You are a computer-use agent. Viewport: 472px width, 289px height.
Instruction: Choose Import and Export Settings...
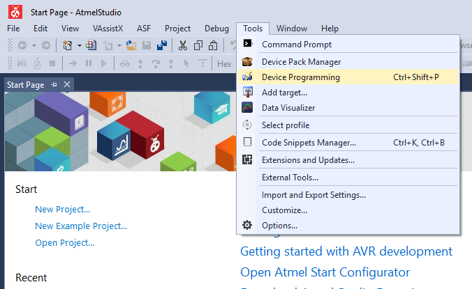(x=348, y=195)
